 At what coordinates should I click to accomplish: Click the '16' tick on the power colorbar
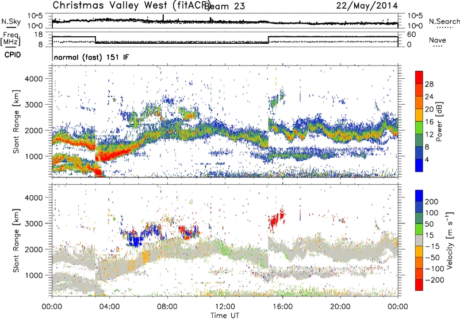pos(429,122)
